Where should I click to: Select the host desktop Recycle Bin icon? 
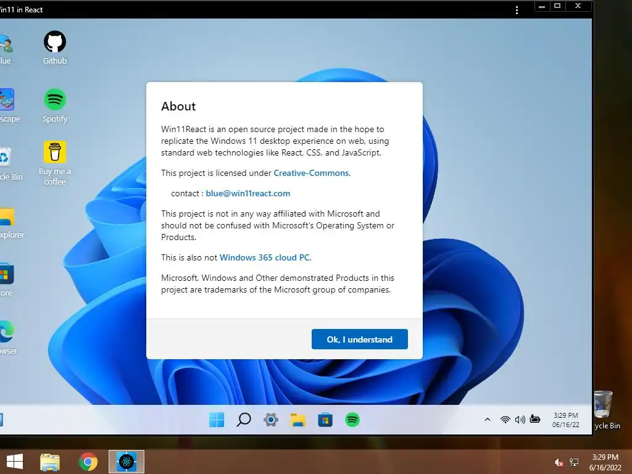pos(607,410)
